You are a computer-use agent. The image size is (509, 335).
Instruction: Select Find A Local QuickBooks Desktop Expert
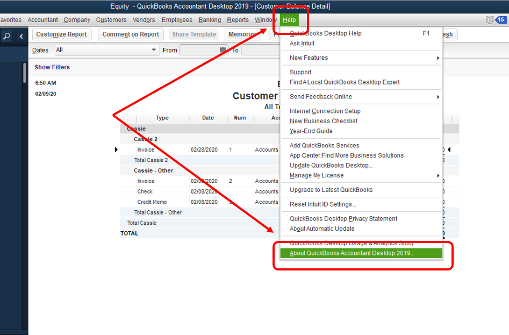coord(361,82)
